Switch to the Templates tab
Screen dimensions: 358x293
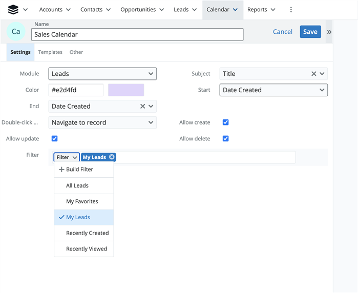tap(50, 52)
